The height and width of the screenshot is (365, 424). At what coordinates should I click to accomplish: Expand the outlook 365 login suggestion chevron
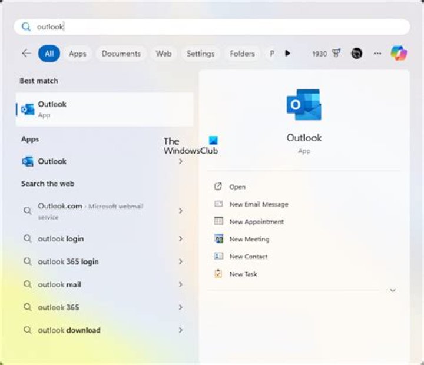180,261
